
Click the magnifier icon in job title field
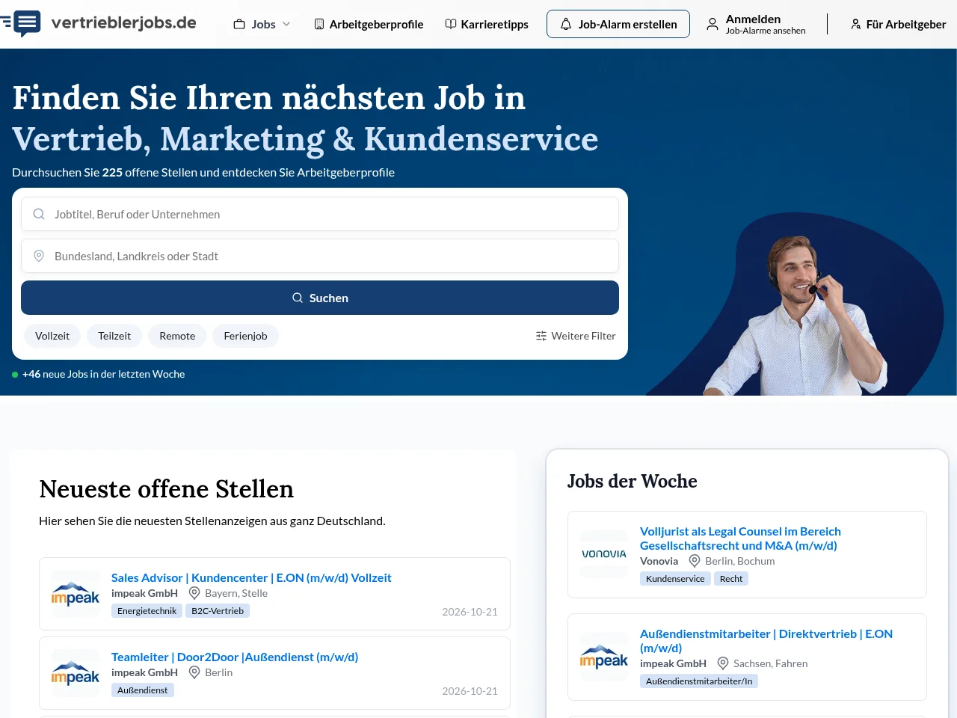pos(39,214)
